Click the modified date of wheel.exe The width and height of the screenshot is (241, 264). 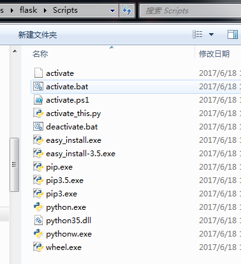(220, 247)
